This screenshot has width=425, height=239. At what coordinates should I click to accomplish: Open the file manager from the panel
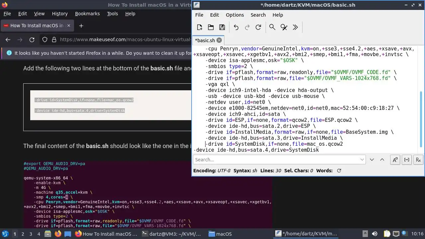(x=48, y=234)
